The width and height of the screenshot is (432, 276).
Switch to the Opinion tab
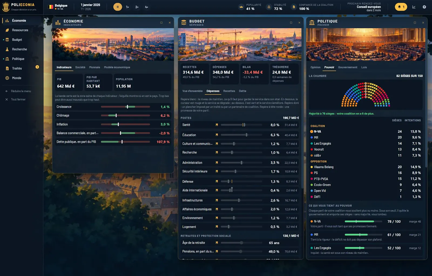click(x=315, y=67)
